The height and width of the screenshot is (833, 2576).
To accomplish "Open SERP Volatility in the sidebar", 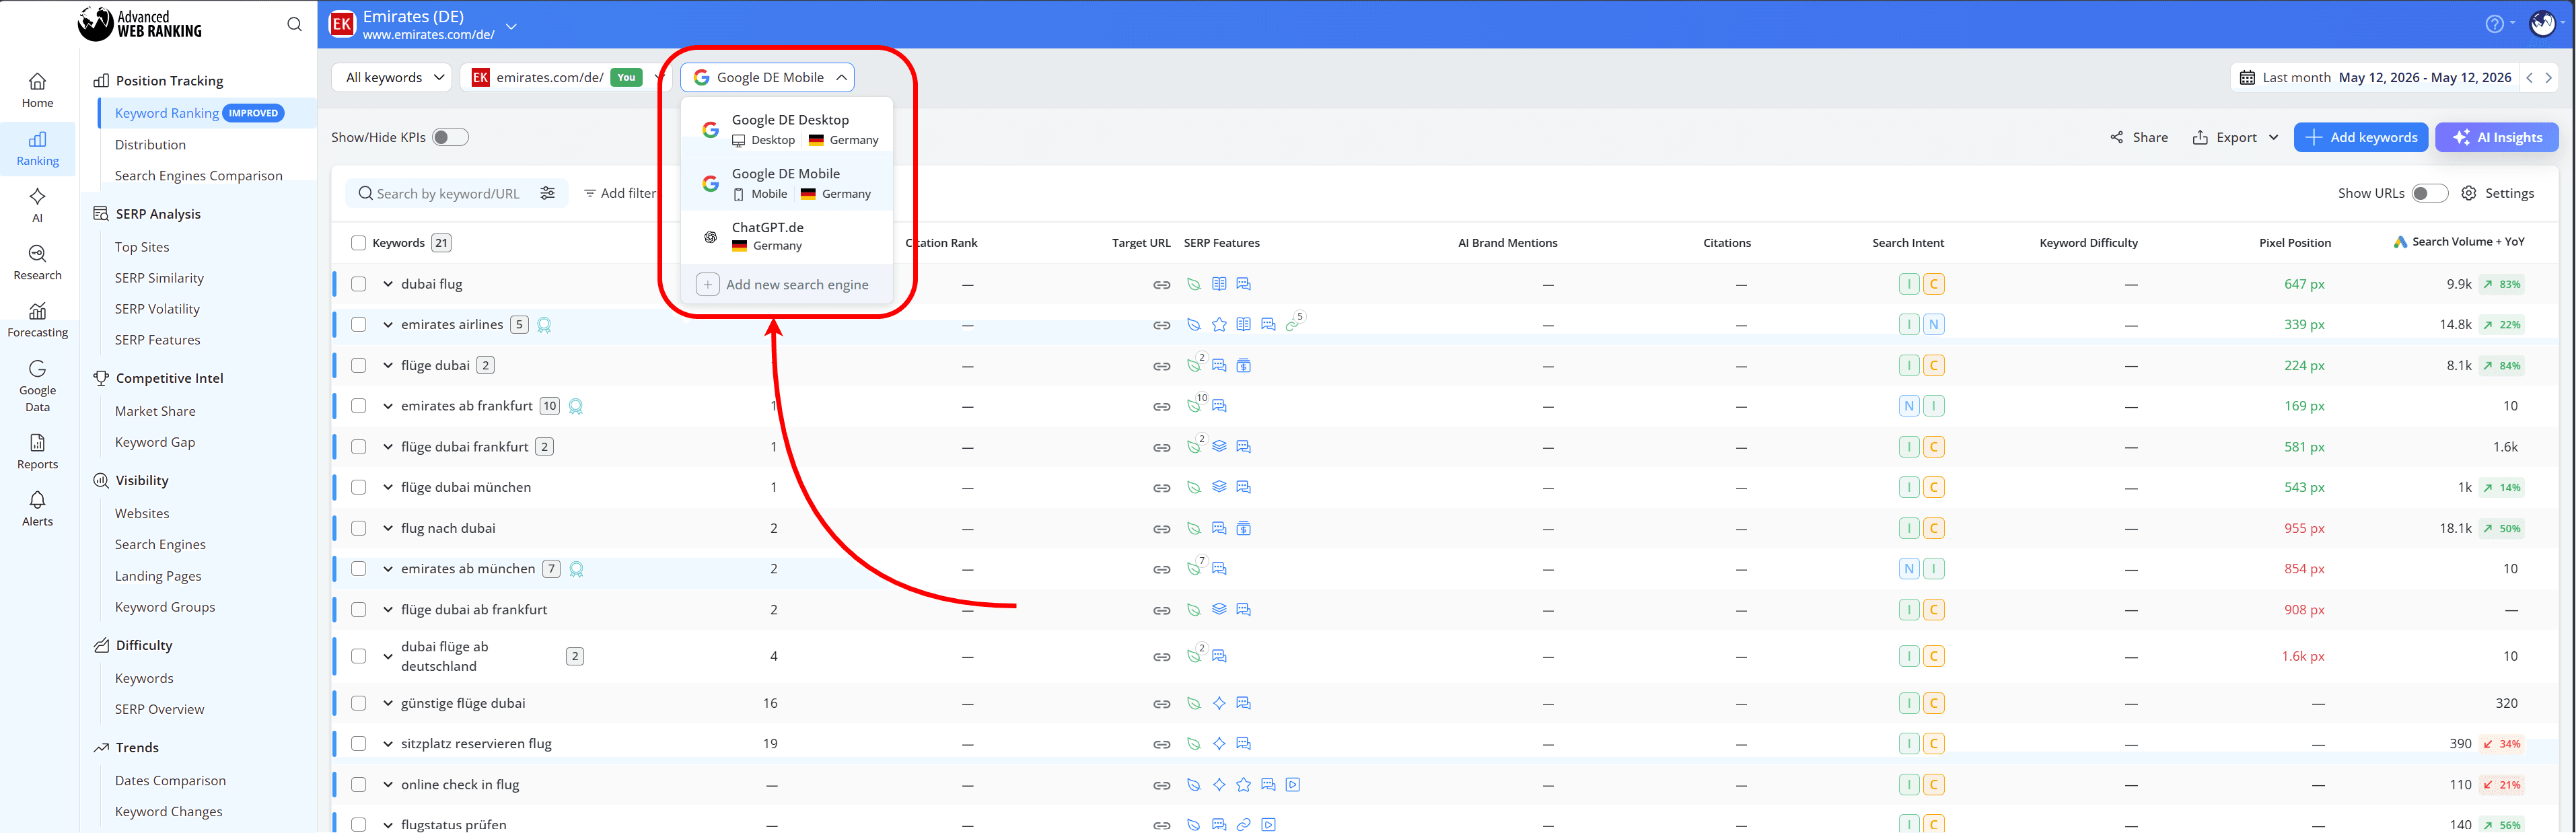I will (x=157, y=309).
